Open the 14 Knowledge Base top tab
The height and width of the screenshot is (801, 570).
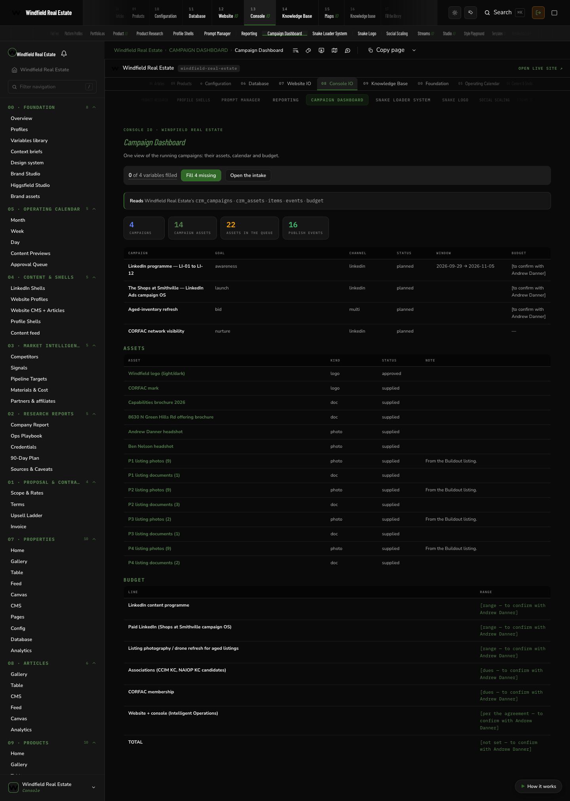[x=297, y=13]
